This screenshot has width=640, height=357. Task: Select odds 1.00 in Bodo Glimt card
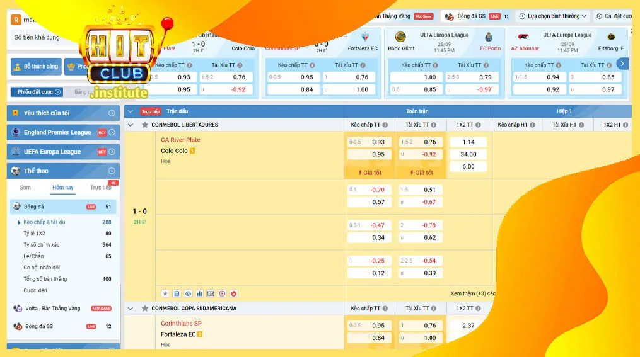pyautogui.click(x=416, y=77)
